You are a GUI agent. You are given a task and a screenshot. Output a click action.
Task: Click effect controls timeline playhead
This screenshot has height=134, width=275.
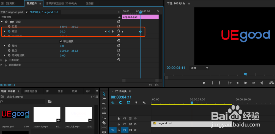tap(140, 12)
